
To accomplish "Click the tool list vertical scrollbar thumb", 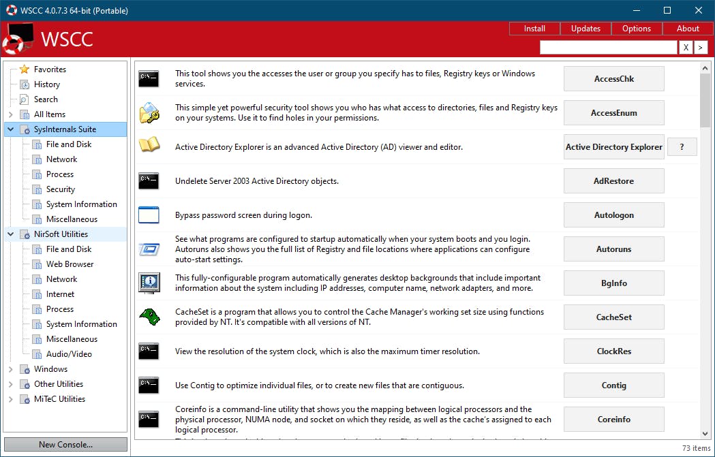I will [x=705, y=101].
